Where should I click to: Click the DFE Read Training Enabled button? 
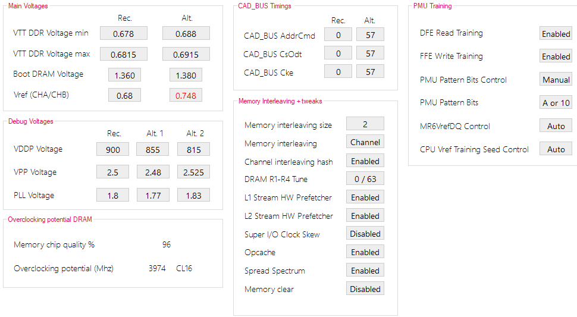pos(556,34)
